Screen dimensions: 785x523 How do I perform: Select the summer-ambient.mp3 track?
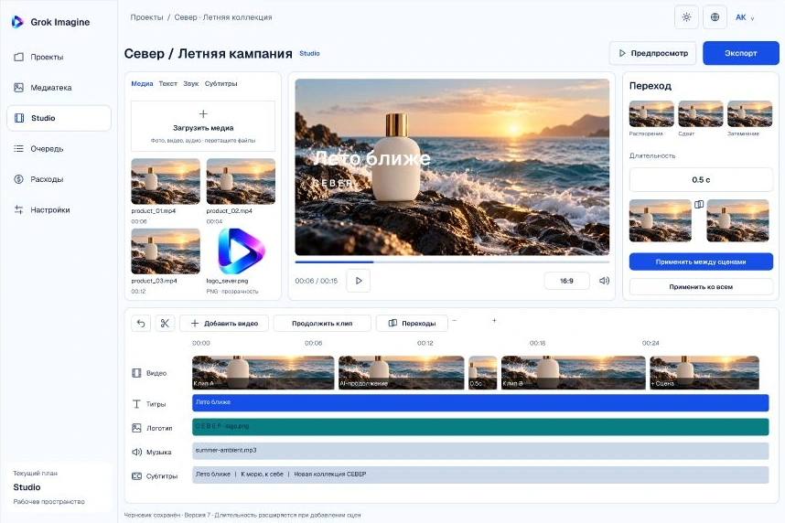coord(480,451)
